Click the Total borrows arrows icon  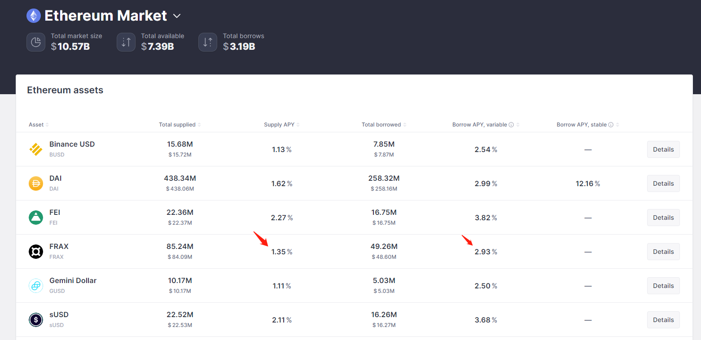click(208, 42)
